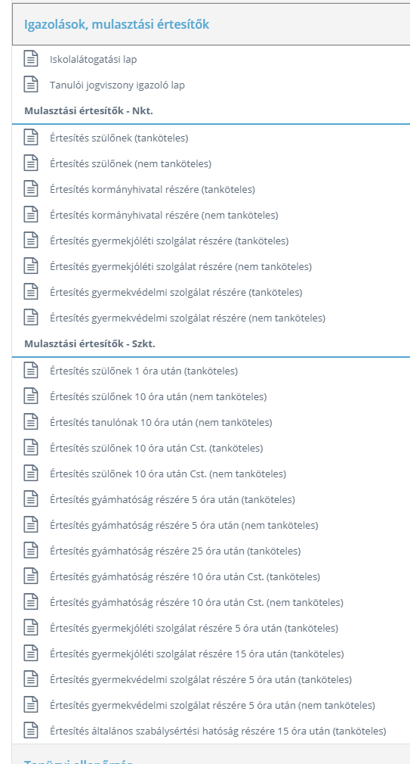Select Értesítés szülőnek 10 óra után Cst. (tanköteles)
This screenshot has width=410, height=764.
click(x=156, y=448)
